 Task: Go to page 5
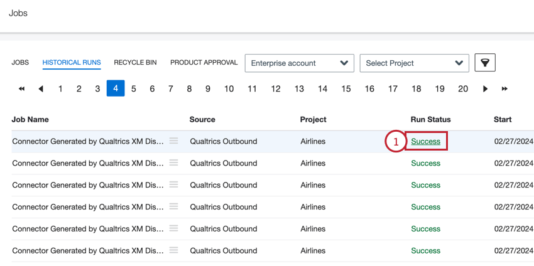coord(134,89)
